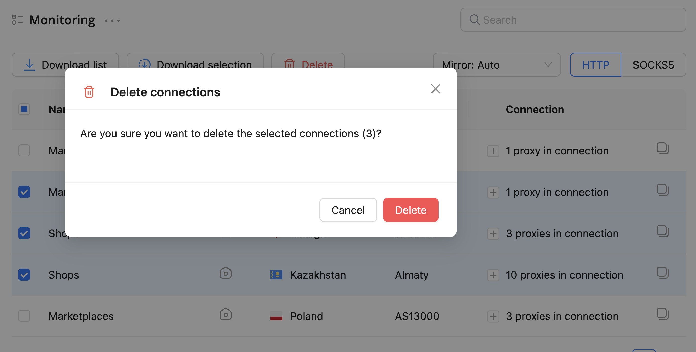Click the Monitoring three-dots menu
Viewport: 696px width, 352px height.
click(112, 21)
